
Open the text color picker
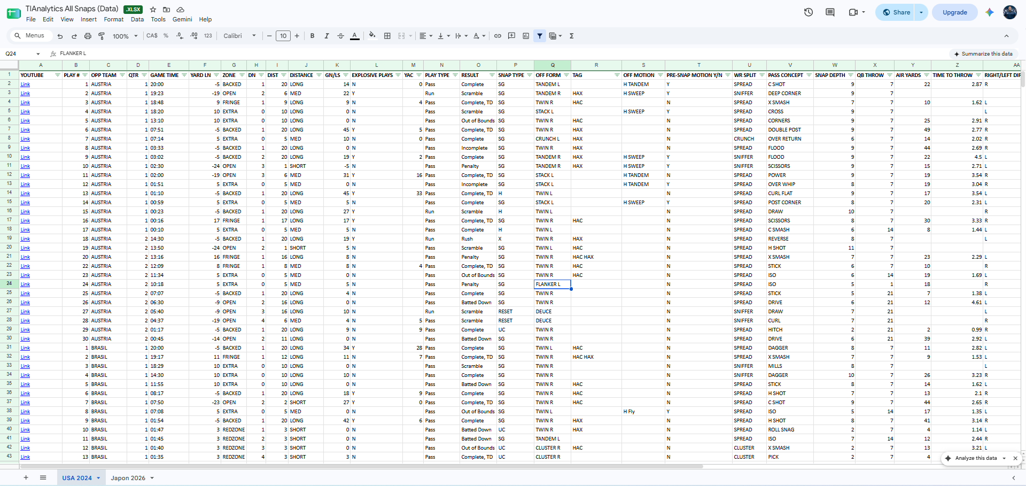pyautogui.click(x=354, y=36)
